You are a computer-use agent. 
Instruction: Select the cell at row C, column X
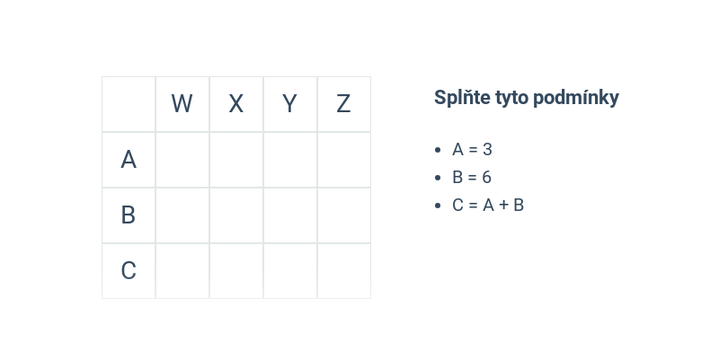point(236,271)
